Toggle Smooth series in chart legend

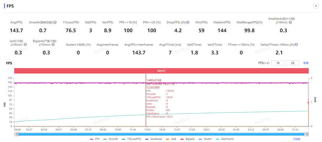(x=111, y=139)
